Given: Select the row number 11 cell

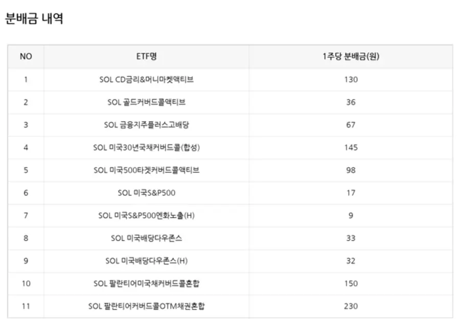Looking at the screenshot, I should pyautogui.click(x=26, y=306).
